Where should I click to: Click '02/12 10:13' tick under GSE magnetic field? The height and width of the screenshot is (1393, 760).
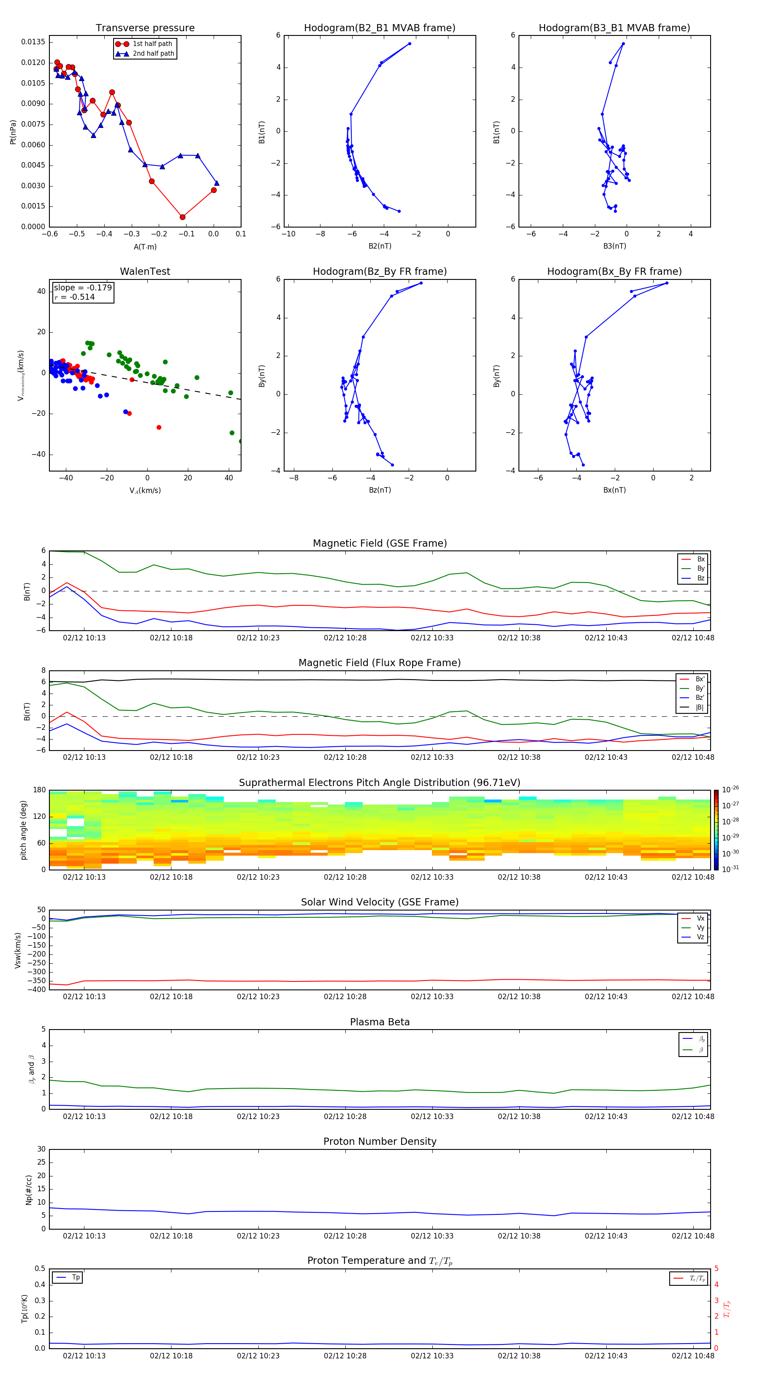pos(84,638)
